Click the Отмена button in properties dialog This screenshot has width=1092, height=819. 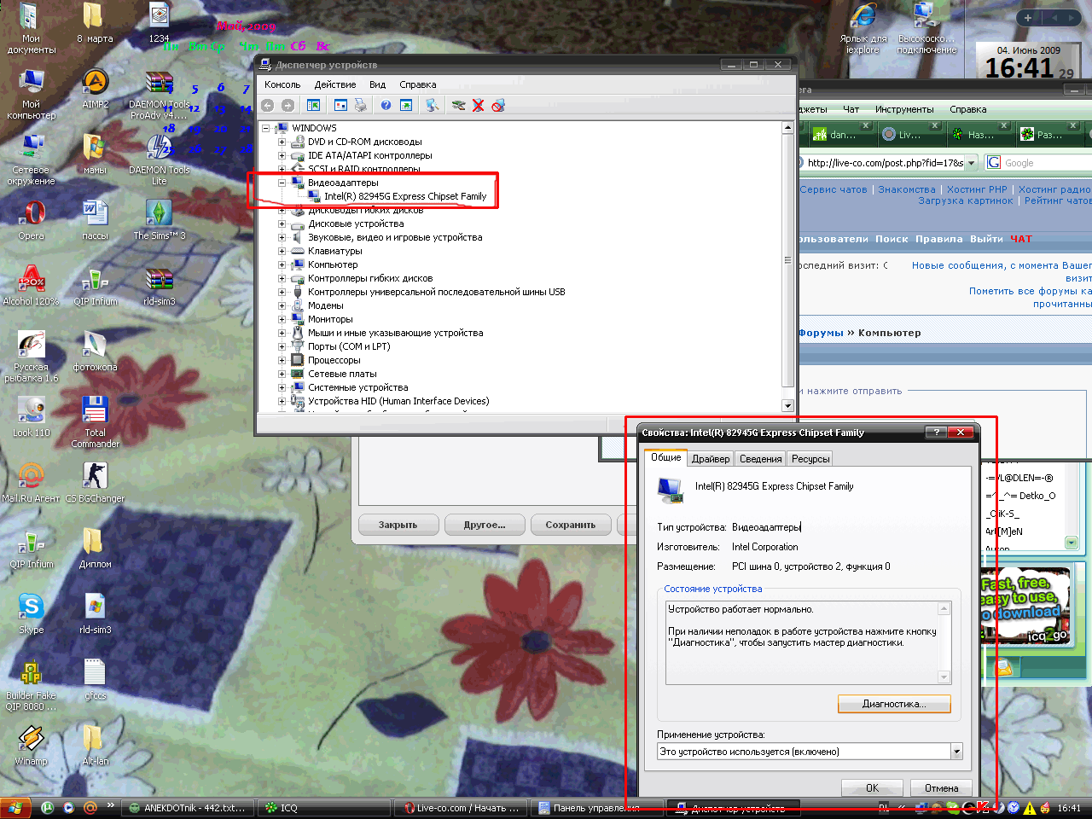click(x=941, y=787)
